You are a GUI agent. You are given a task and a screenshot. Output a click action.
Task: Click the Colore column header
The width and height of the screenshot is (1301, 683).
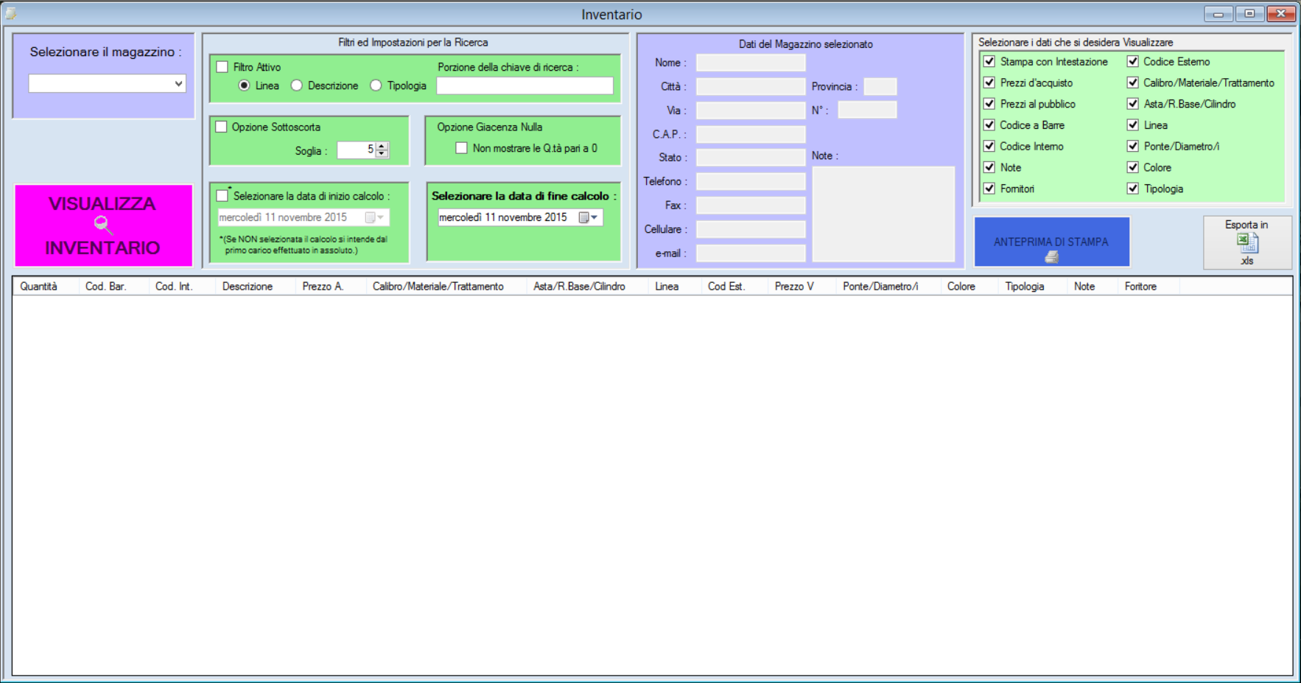(969, 286)
